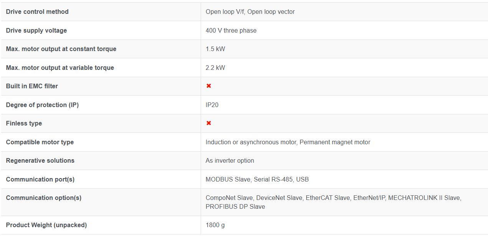Click the As inverter option value
The width and height of the screenshot is (488, 236).
pos(230,160)
